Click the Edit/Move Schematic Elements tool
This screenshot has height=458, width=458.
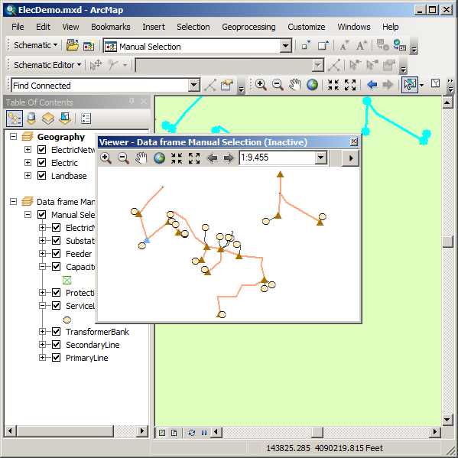pyautogui.click(x=96, y=65)
